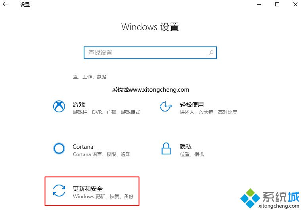
Task: Click the Privacy padlock icon
Action: point(166,148)
